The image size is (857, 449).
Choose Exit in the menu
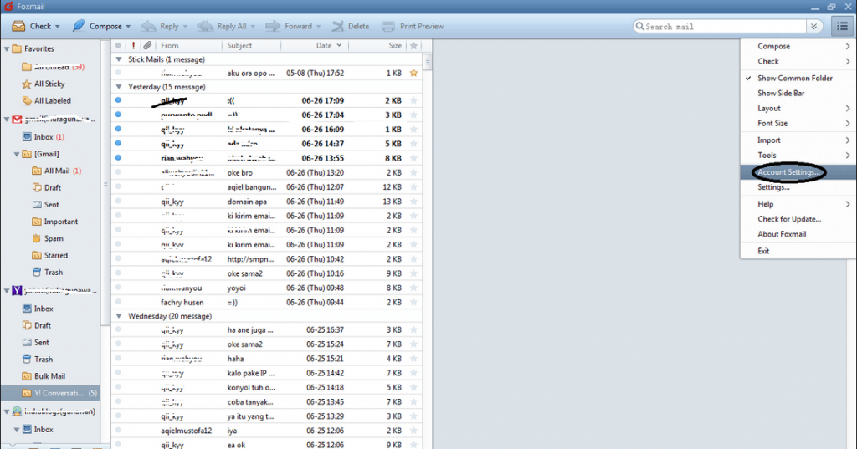tap(763, 252)
